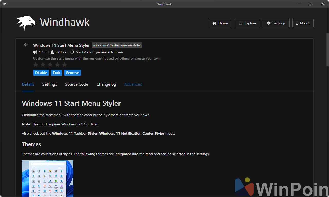Viewport: 329px width, 197px height.
Task: Go to the Home page
Action: [x=220, y=23]
